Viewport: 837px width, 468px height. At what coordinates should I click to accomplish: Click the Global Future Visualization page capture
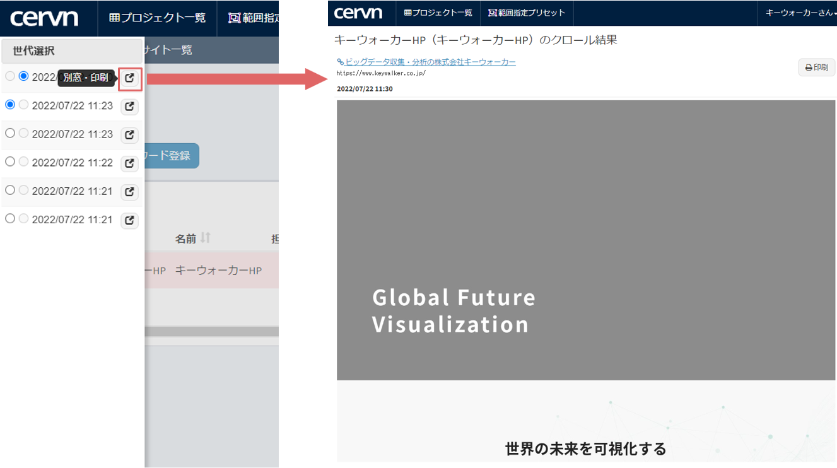click(586, 240)
